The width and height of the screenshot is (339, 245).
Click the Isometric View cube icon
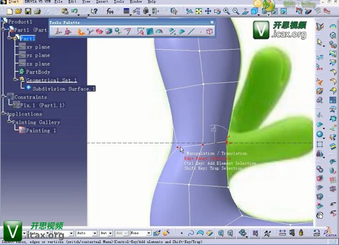click(255, 11)
